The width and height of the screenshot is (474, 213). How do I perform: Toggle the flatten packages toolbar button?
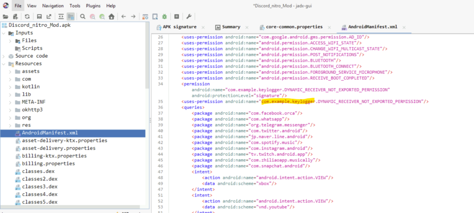pos(70,17)
